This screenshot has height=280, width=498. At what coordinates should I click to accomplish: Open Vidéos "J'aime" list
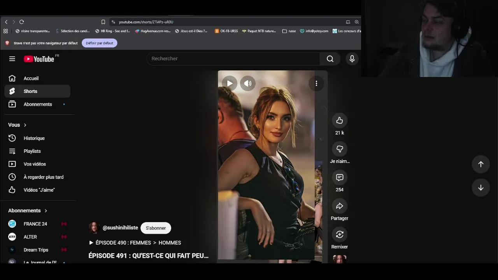pyautogui.click(x=37, y=190)
